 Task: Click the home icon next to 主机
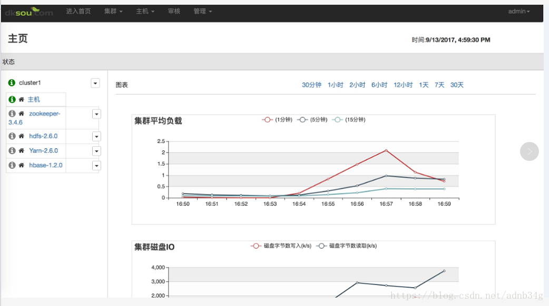pyautogui.click(x=22, y=99)
